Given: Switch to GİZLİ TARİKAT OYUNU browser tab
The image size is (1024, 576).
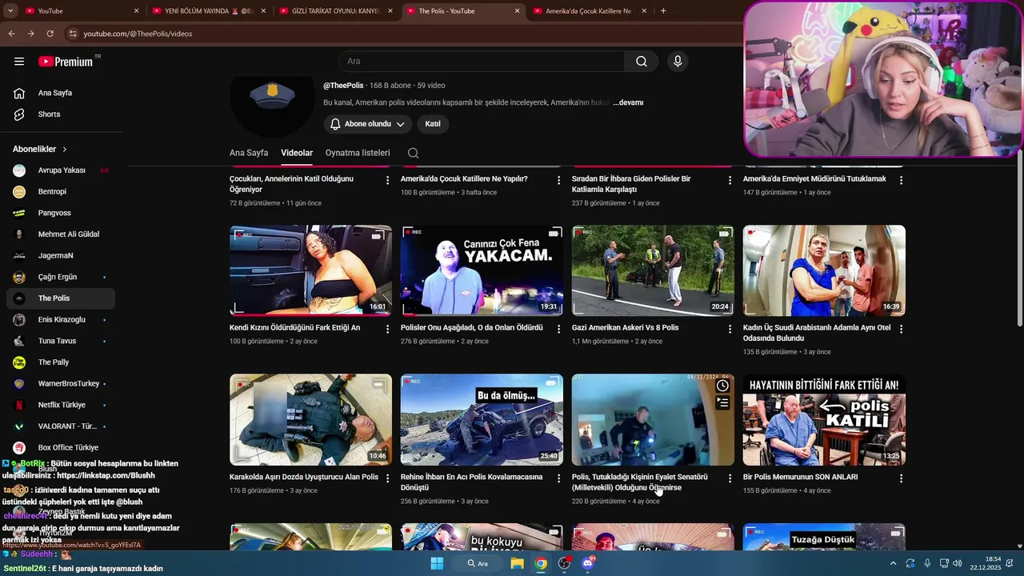Looking at the screenshot, I should click(x=336, y=11).
